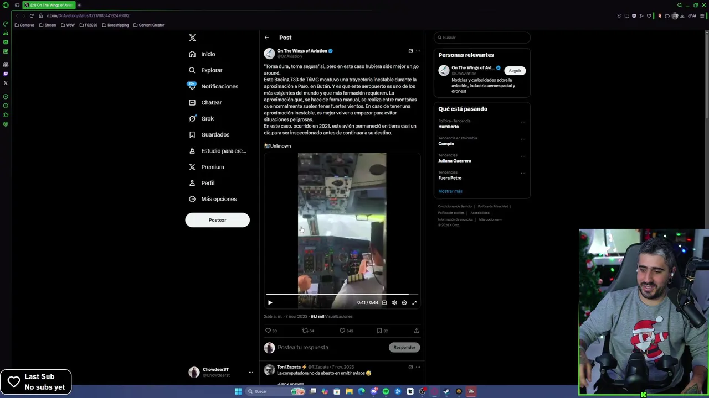709x398 pixels.
Task: Click Toni Zapata profile avatar
Action: [269, 370]
